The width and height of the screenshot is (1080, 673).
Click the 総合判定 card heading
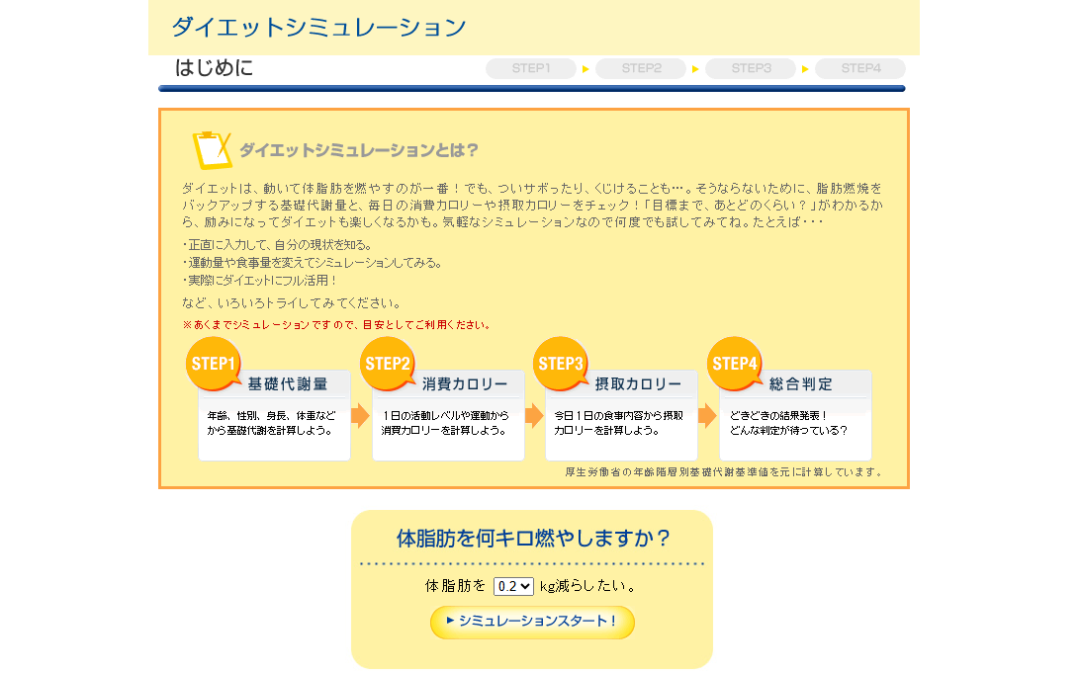pos(801,384)
